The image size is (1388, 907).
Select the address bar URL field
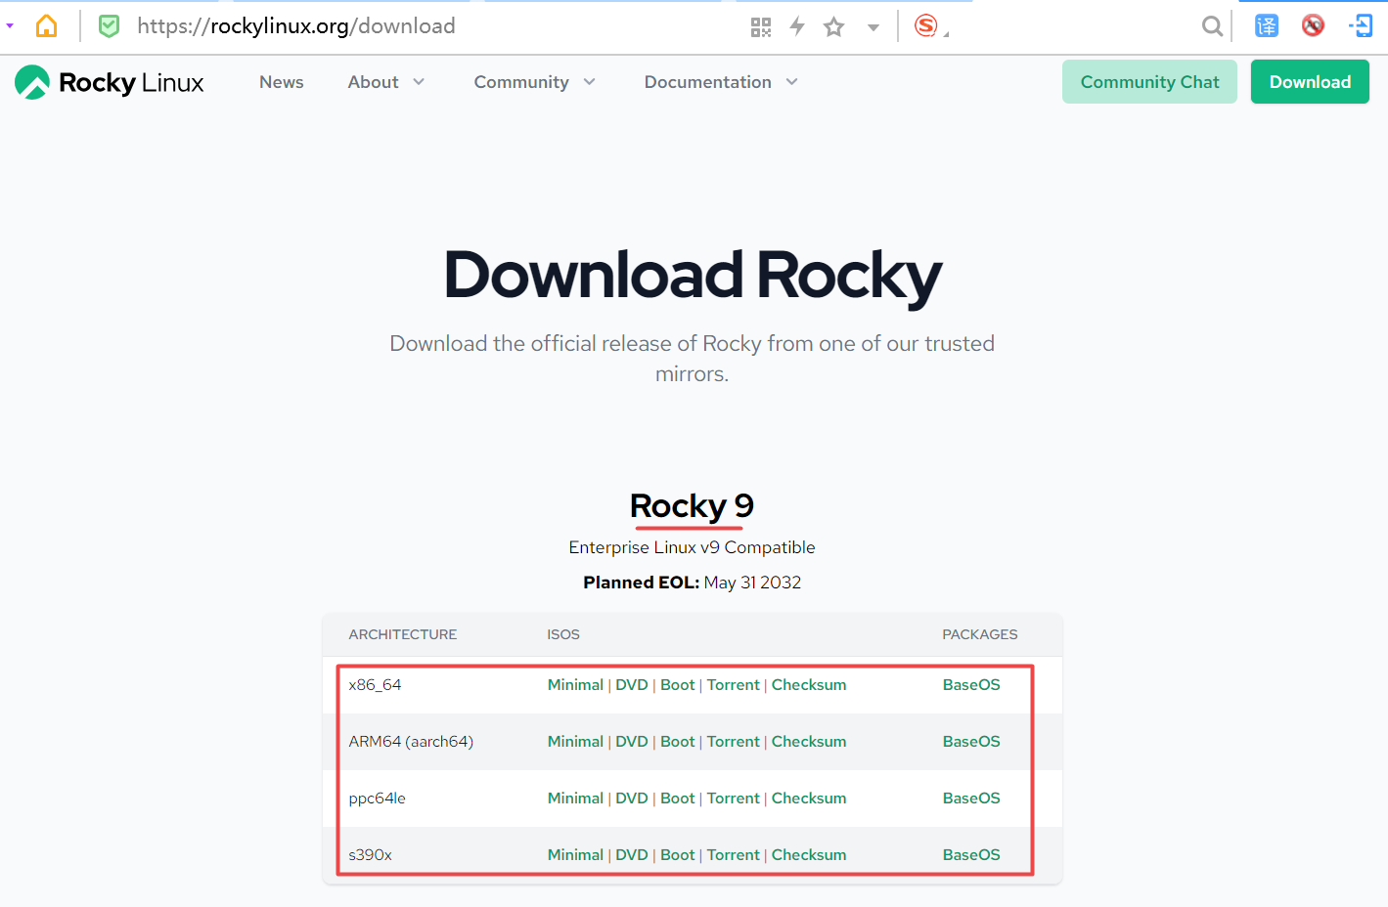click(296, 26)
